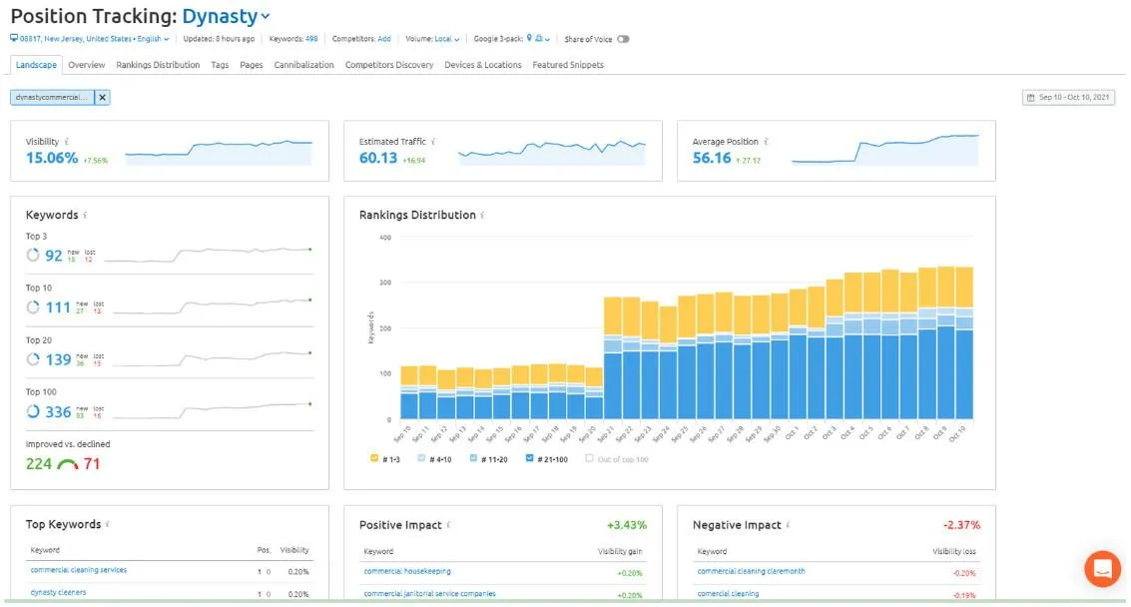The width and height of the screenshot is (1131, 607).
Task: Uncheck the #21-100 legend checkbox
Action: (529, 458)
